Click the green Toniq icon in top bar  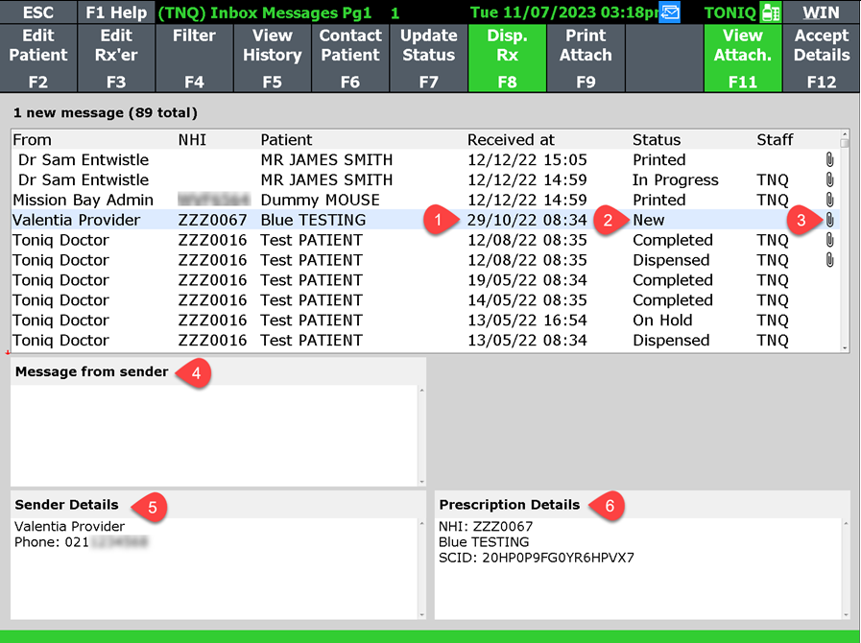pos(770,12)
